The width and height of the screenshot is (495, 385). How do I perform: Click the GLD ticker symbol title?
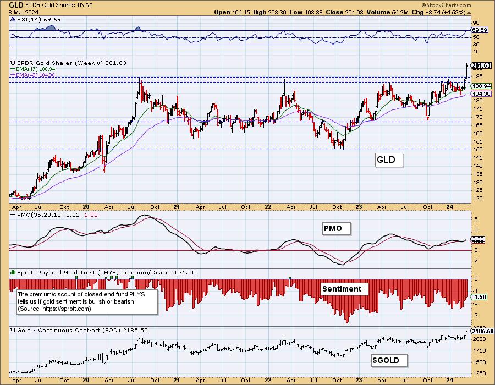coord(16,5)
